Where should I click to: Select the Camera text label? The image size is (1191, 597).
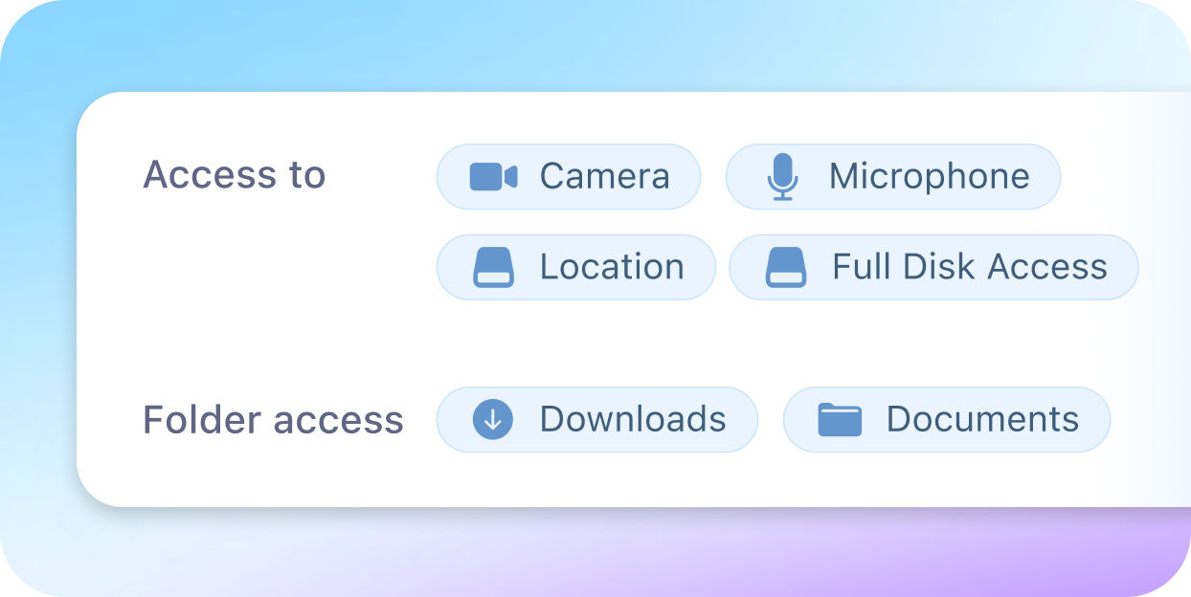[x=604, y=177]
